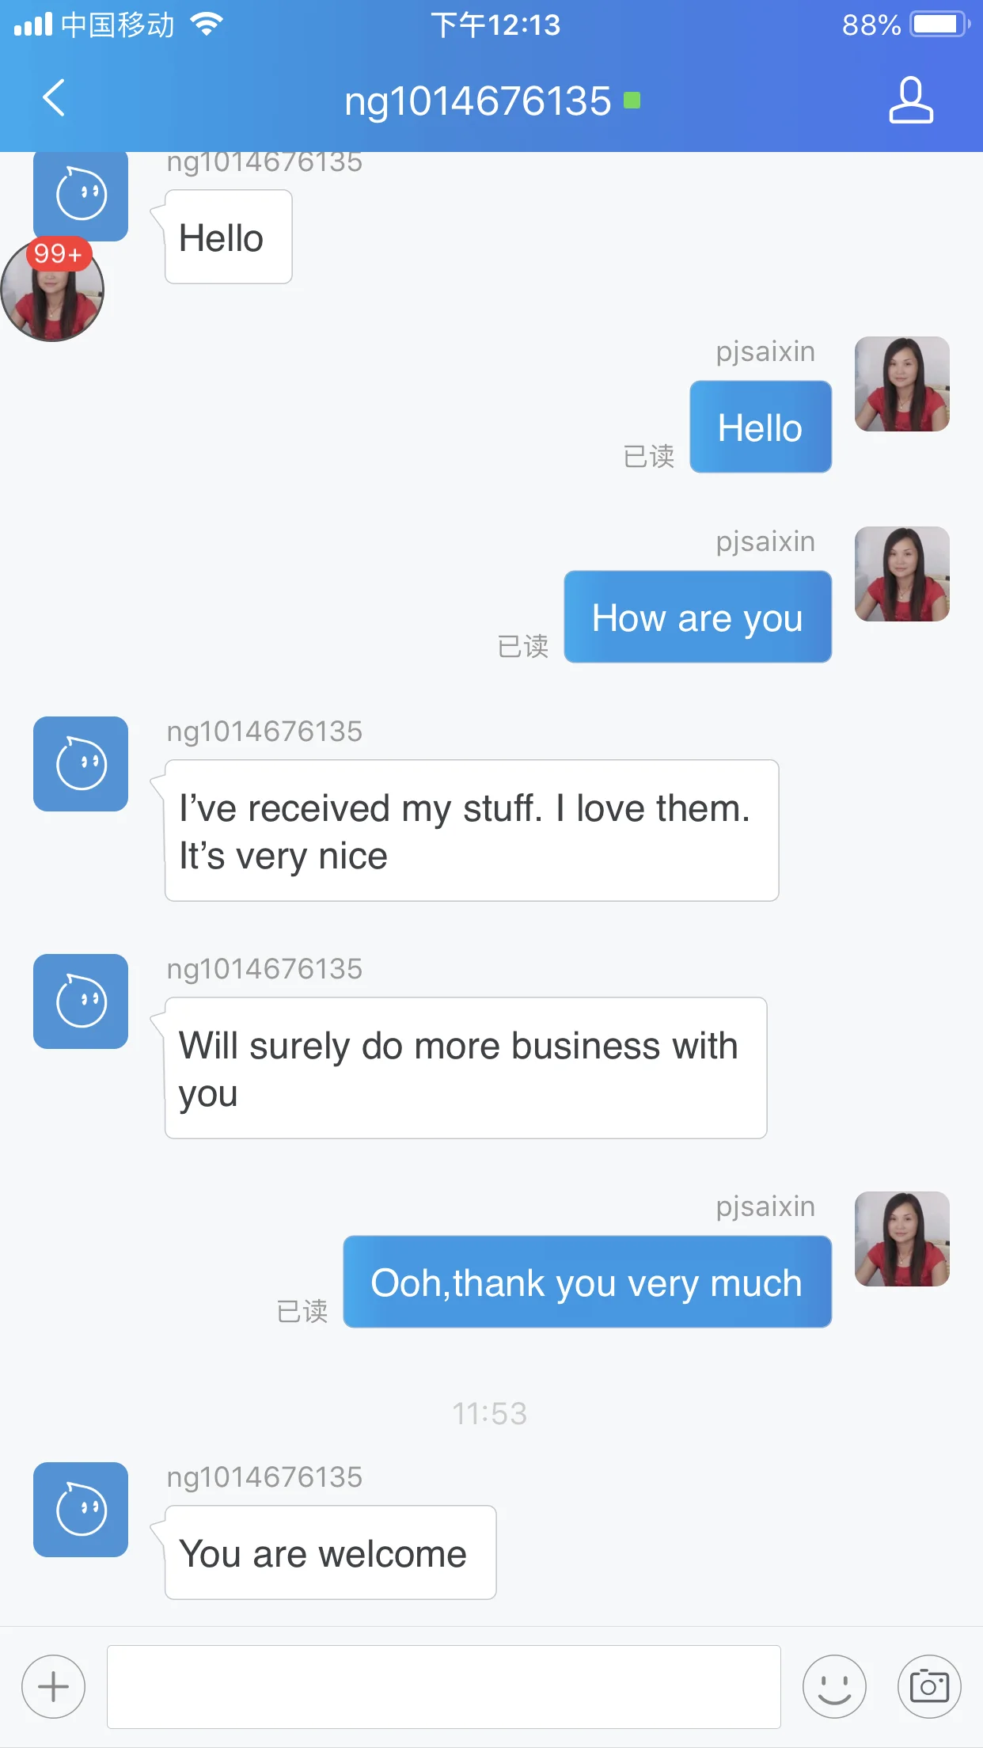Tap the "I've received my stuff" message
The height and width of the screenshot is (1748, 983).
pos(471,830)
